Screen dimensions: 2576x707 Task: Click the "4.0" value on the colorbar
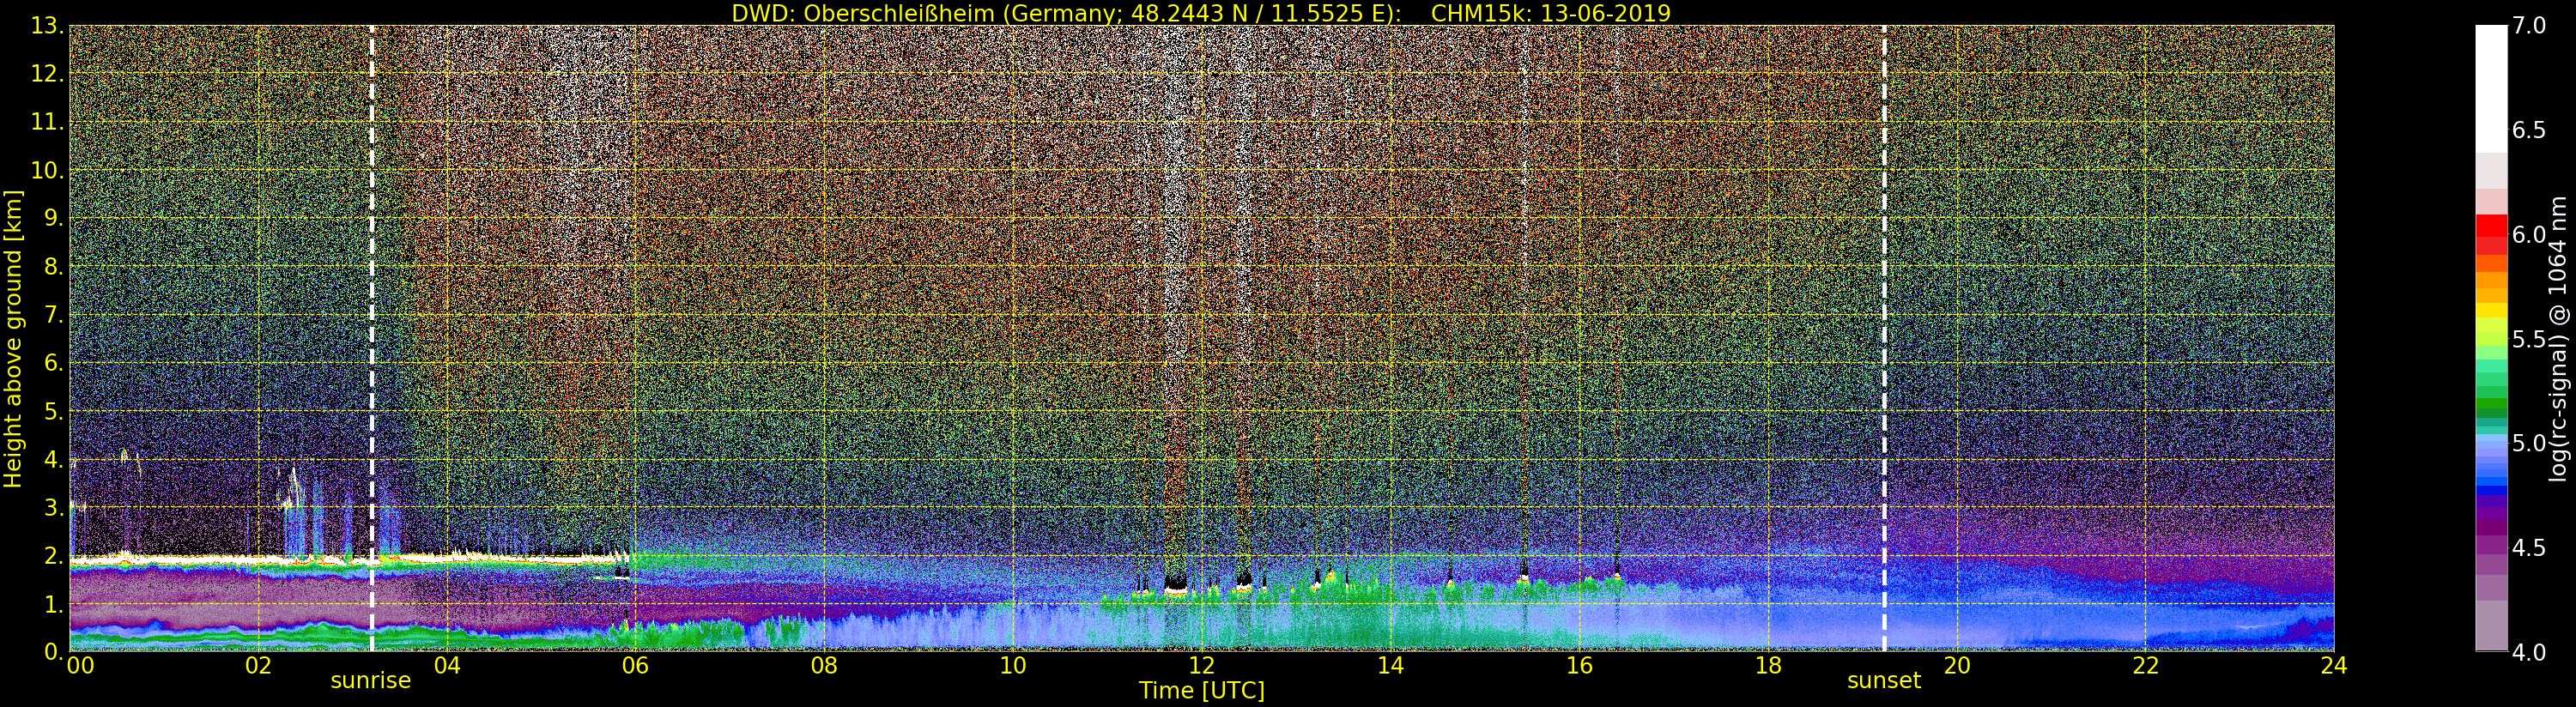pos(2530,652)
